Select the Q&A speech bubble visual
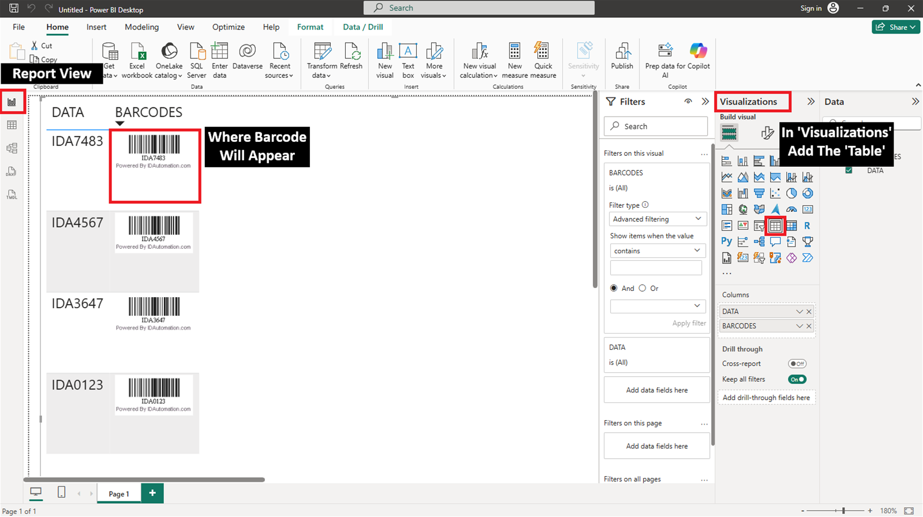 point(775,242)
